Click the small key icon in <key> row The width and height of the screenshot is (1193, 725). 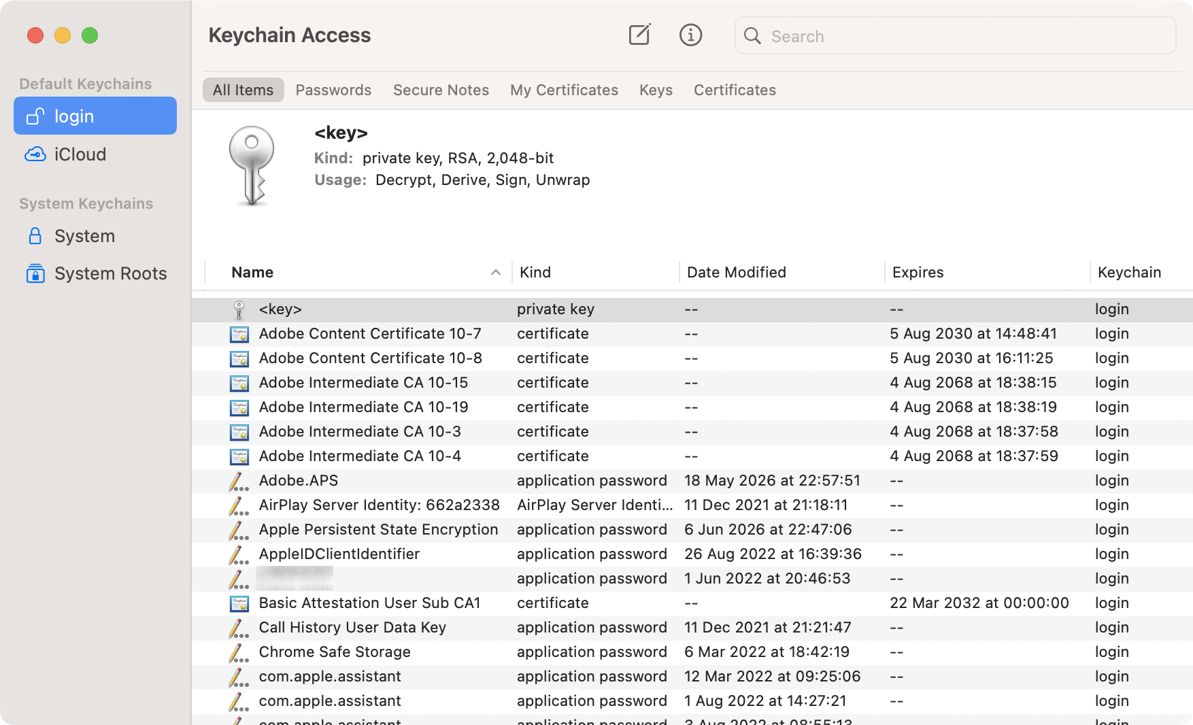coord(239,309)
